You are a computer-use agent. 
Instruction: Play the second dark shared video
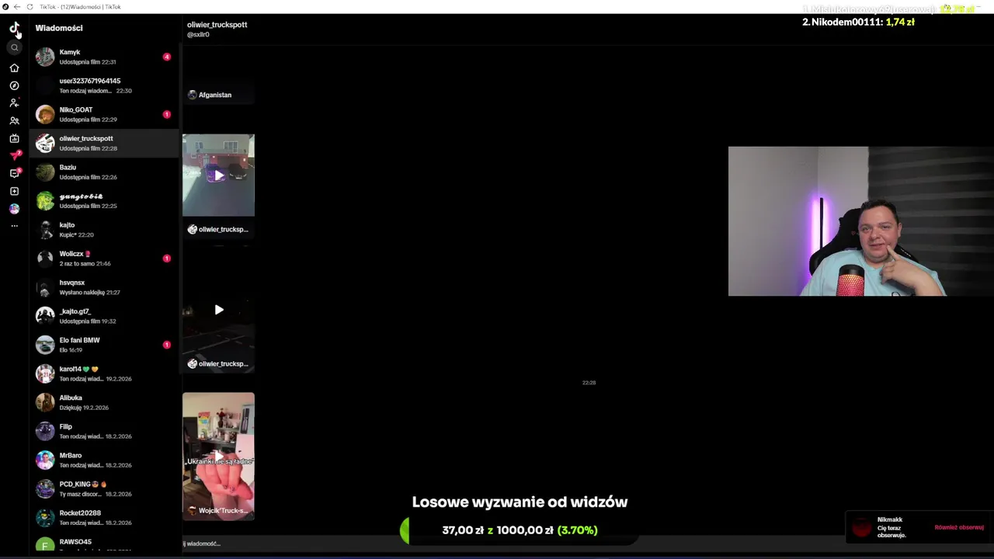[218, 310]
